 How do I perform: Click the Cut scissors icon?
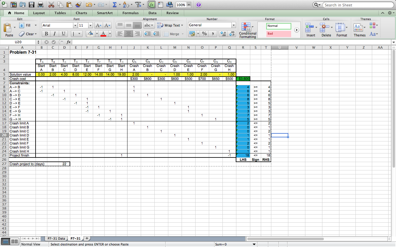click(51, 5)
